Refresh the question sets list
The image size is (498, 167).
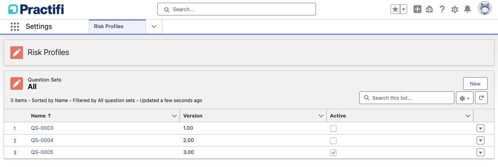(x=481, y=98)
